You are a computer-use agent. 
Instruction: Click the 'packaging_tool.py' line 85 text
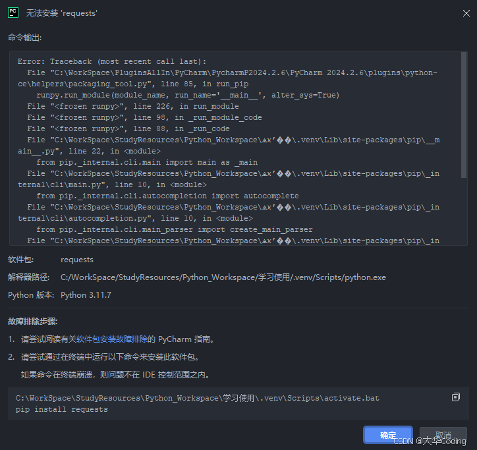(x=133, y=84)
